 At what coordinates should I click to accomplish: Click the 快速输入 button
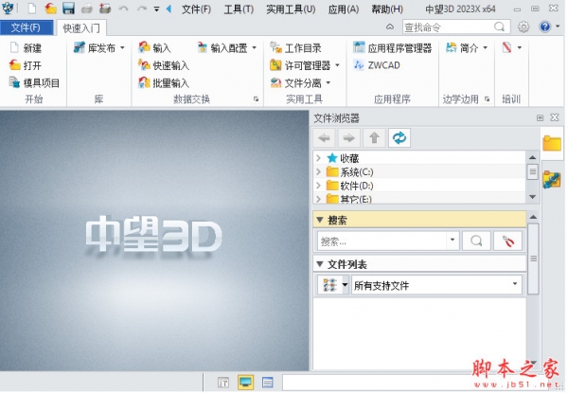(164, 65)
